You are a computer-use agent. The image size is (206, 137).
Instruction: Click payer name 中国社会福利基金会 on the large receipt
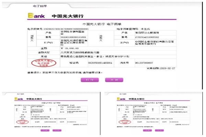click(72, 33)
